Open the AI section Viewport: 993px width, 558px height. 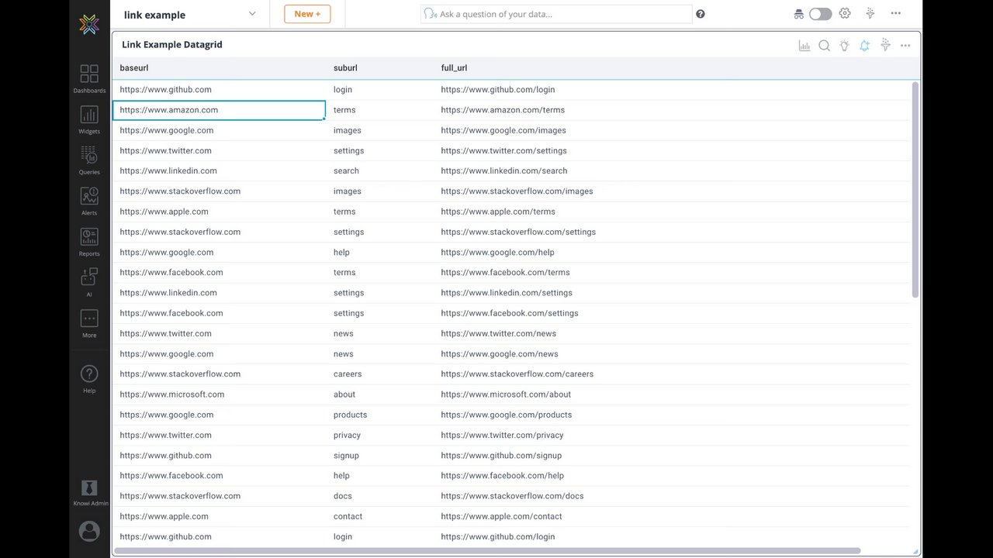pyautogui.click(x=89, y=283)
